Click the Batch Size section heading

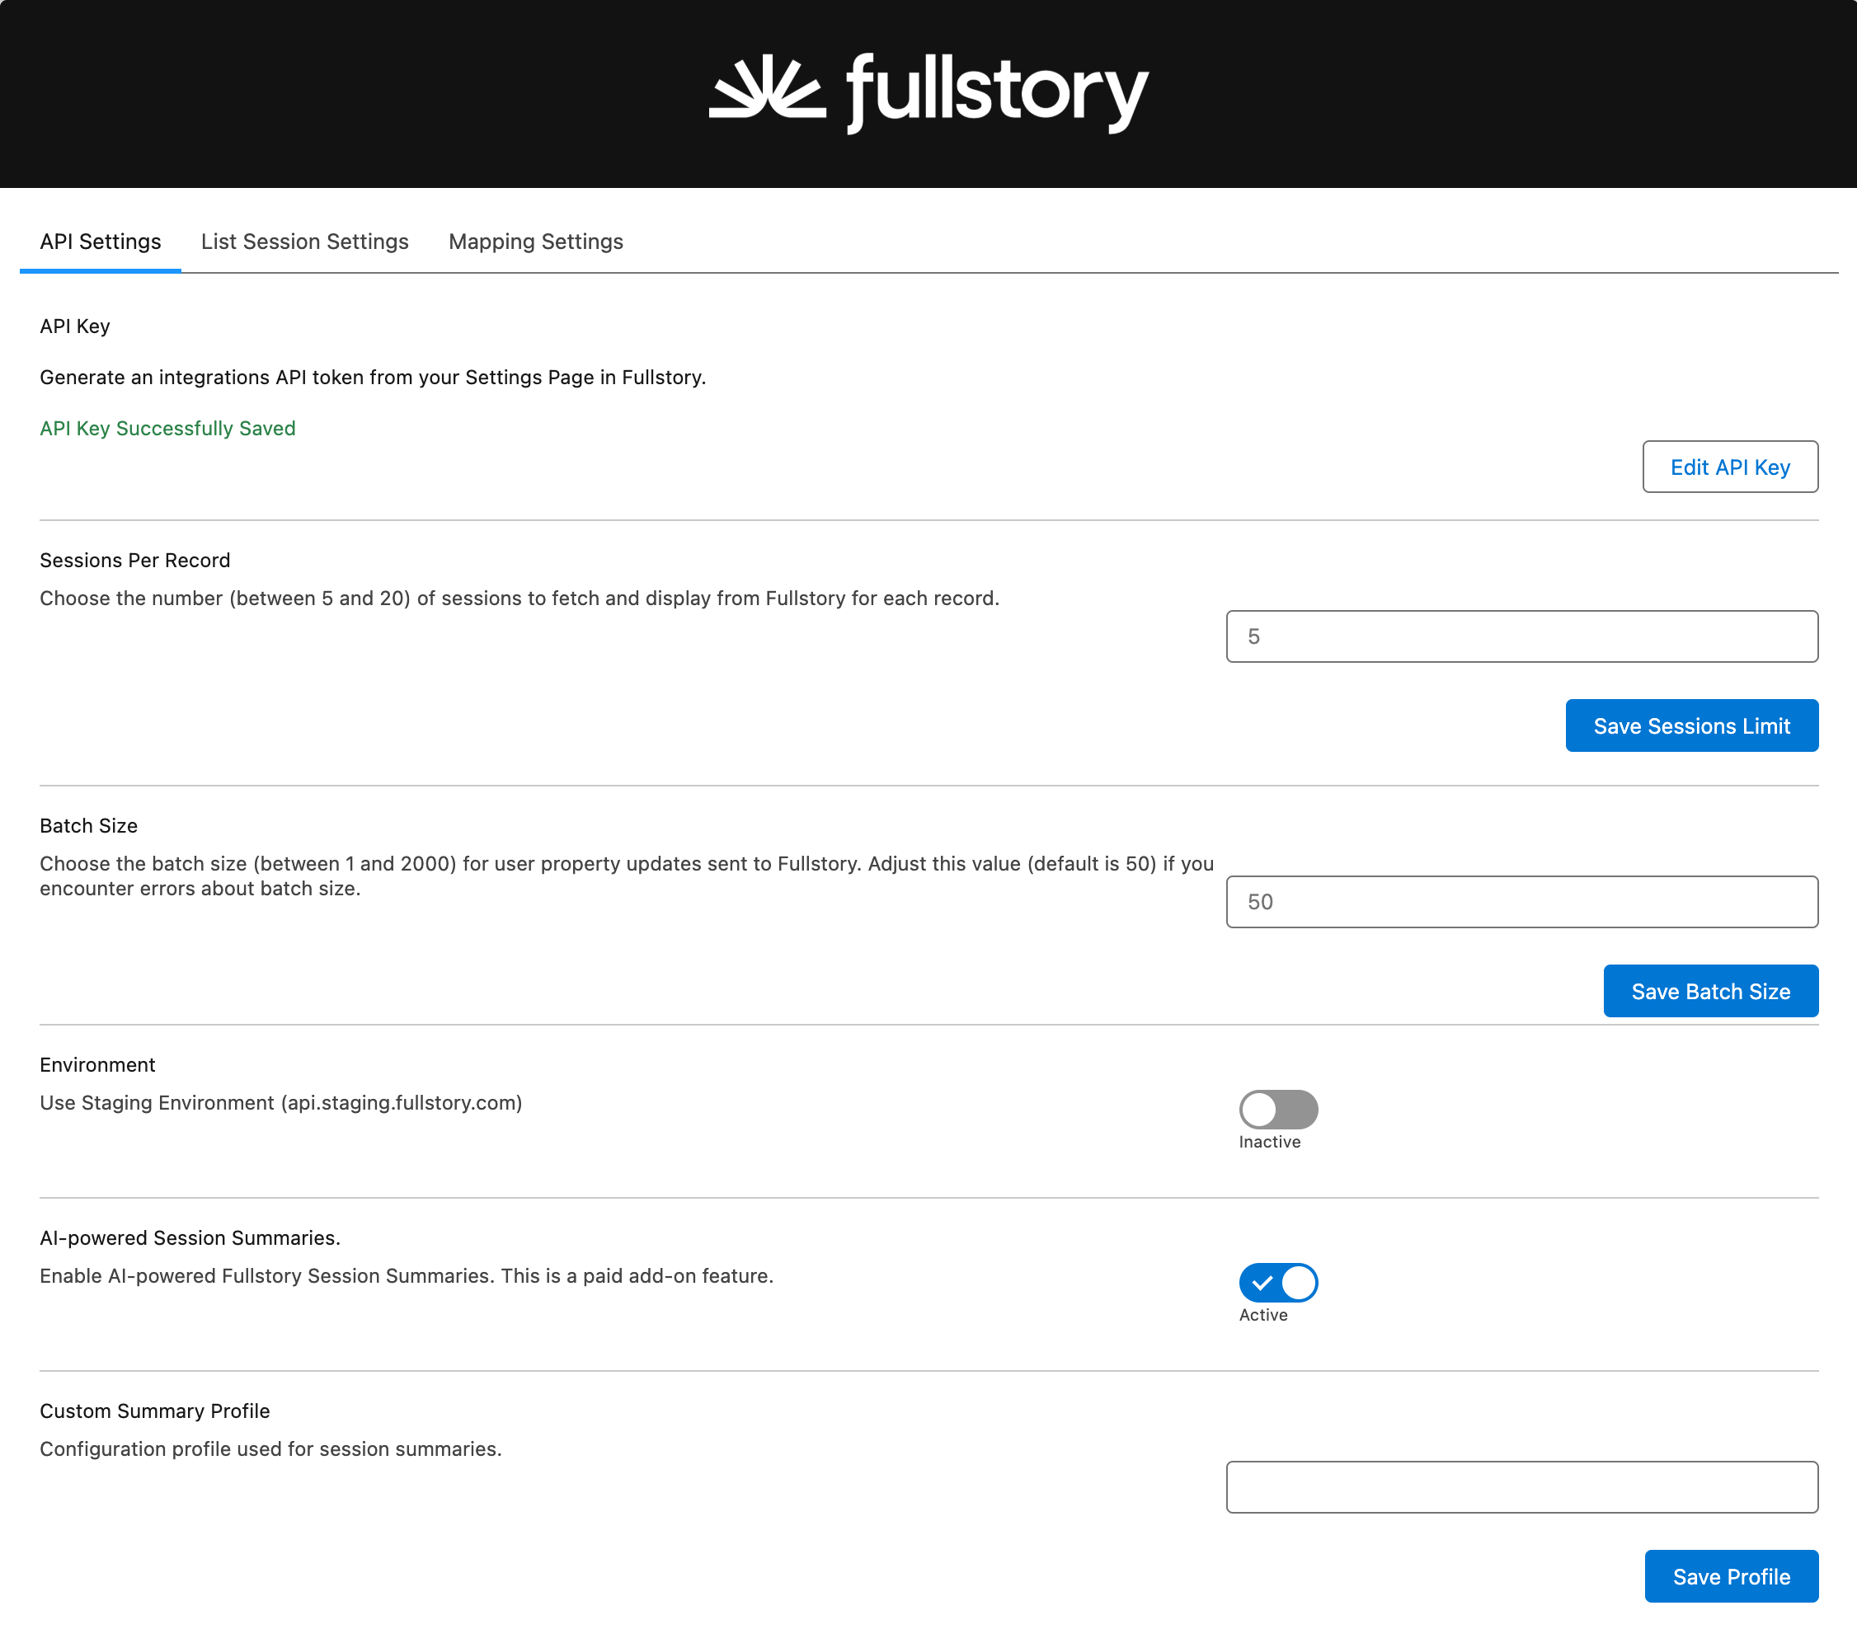pyautogui.click(x=88, y=825)
